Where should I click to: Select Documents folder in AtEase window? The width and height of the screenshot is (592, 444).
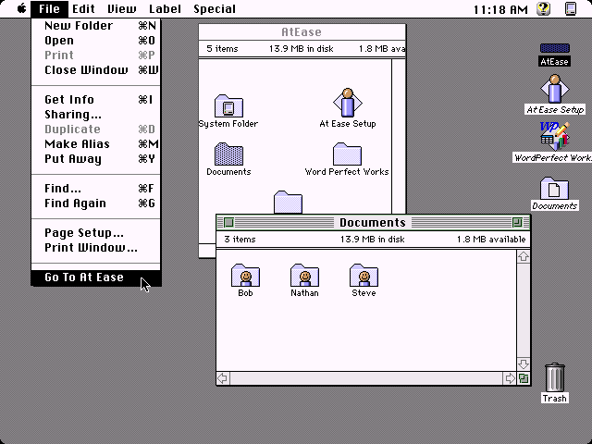pyautogui.click(x=228, y=154)
